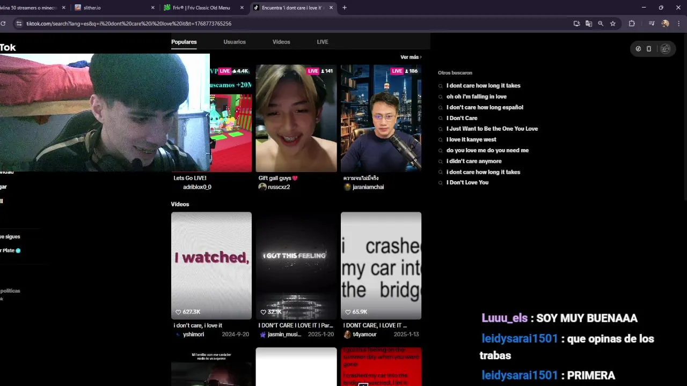
Task: Click the heart likes icon on 32.1K video
Action: [x=264, y=312]
